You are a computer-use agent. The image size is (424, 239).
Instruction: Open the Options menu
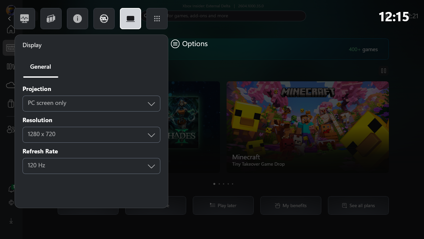(x=189, y=43)
